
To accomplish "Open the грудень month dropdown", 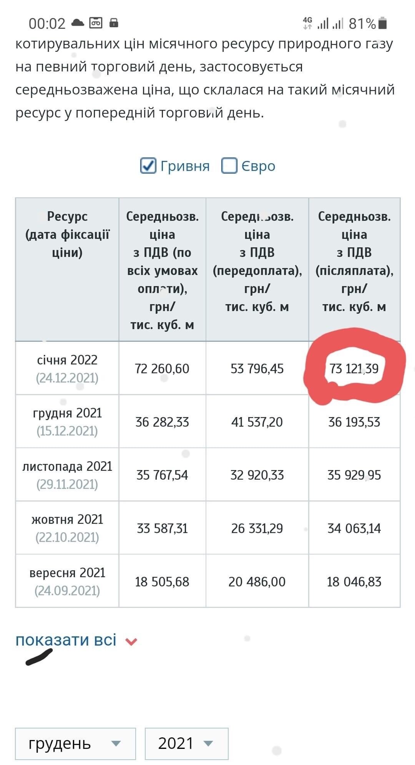I will 75,743.
